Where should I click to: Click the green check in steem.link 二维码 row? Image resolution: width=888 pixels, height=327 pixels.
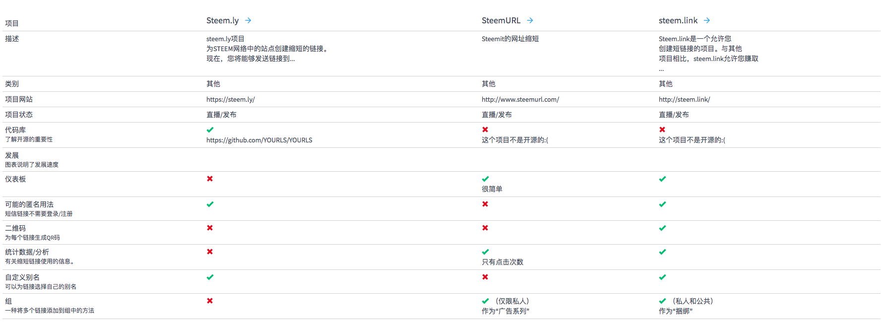coord(663,228)
